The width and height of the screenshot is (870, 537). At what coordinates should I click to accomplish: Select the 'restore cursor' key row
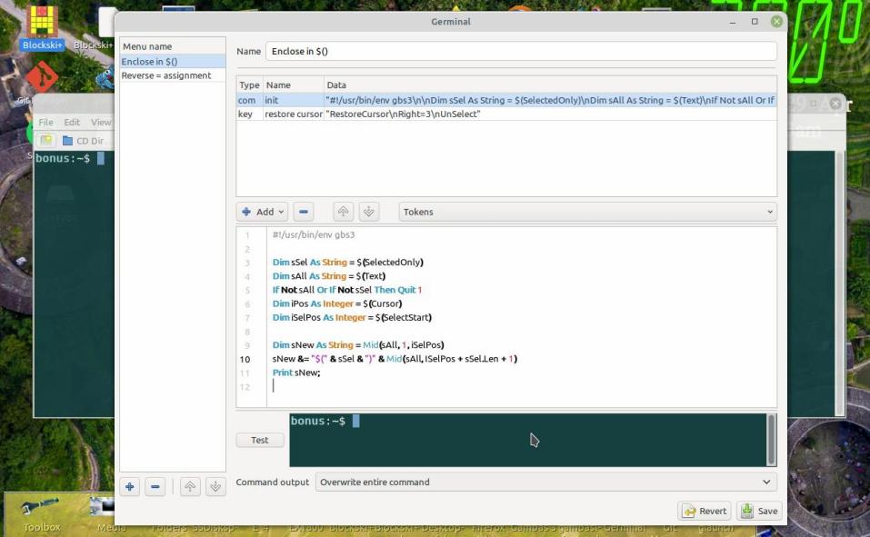293,114
